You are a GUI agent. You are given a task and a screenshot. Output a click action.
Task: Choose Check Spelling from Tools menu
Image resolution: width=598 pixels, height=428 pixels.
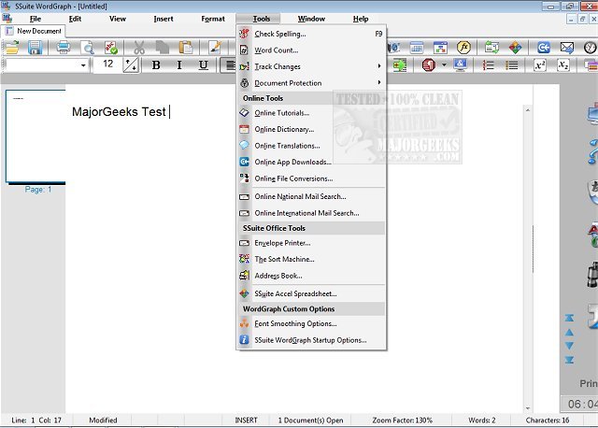[311, 34]
